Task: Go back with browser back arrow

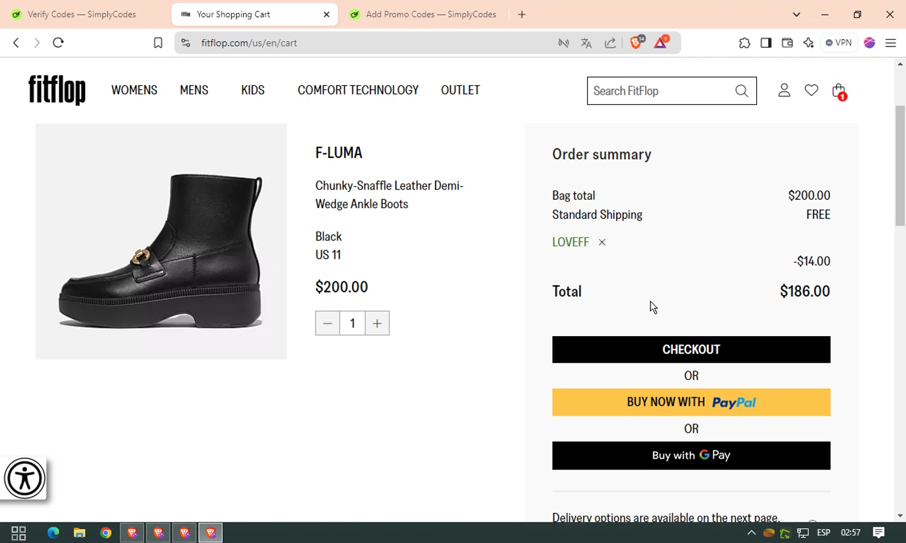Action: [16, 43]
